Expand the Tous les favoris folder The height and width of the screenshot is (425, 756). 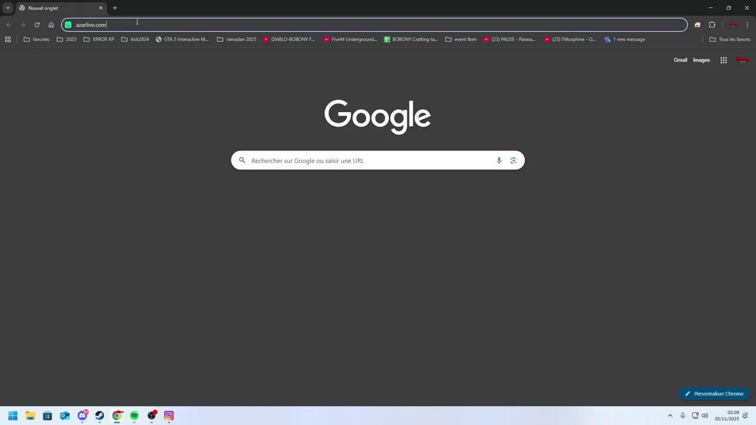(730, 40)
